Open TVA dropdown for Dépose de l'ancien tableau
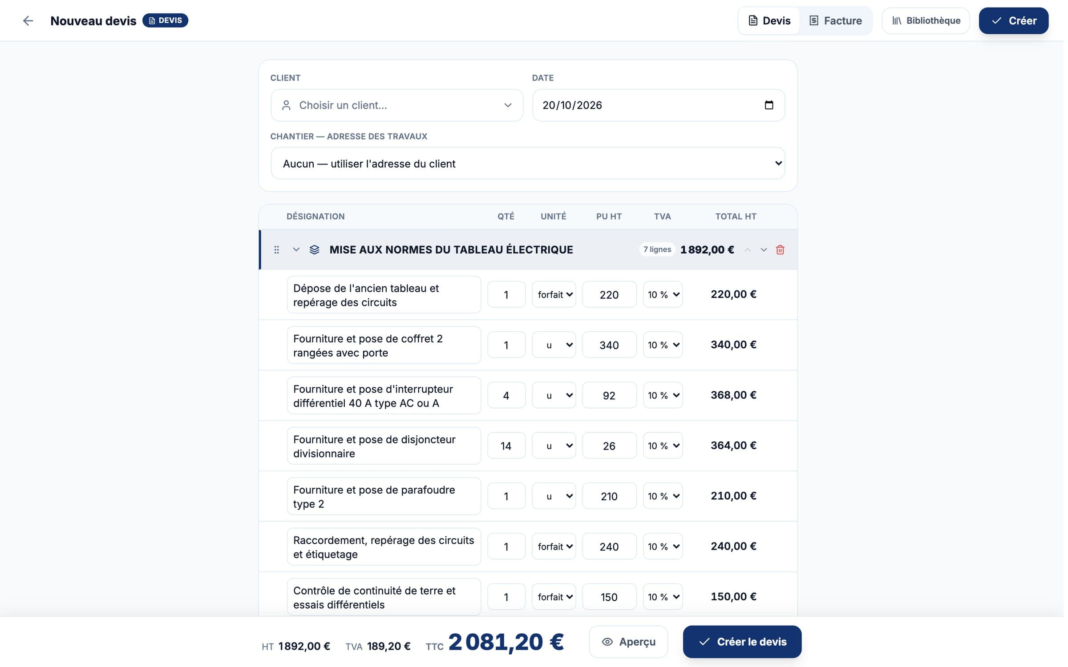 pyautogui.click(x=663, y=295)
